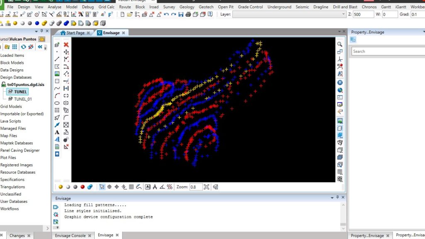The height and width of the screenshot is (239, 425).
Task: Click the printer icon
Action: coord(188,15)
